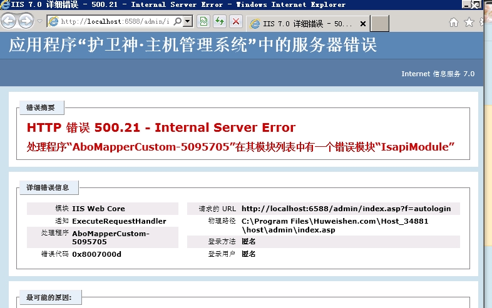Open Favorites with the star icon
Image resolution: width=492 pixels, height=308 pixels.
tap(469, 22)
